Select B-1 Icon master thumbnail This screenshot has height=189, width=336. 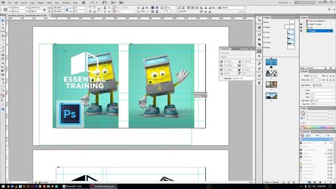coord(291,32)
